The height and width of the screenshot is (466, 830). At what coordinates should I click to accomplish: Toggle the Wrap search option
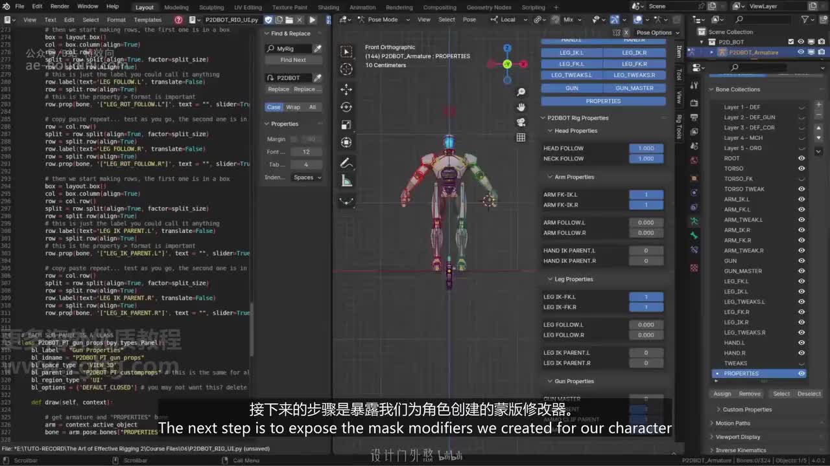click(293, 107)
